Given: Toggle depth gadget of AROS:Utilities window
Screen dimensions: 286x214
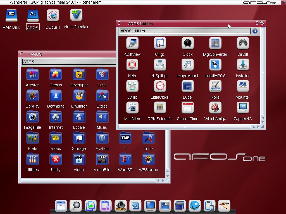Looking at the screenshot, I should pyautogui.click(x=262, y=23).
